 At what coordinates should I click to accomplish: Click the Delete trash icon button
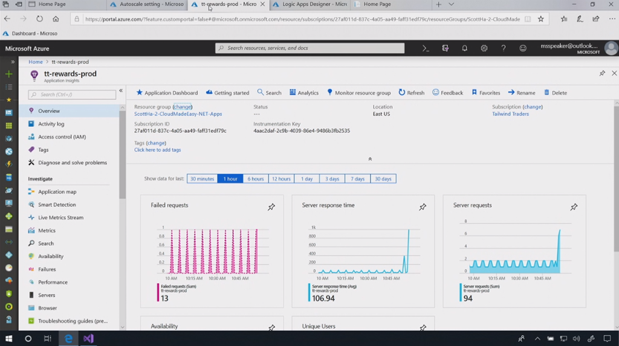[555, 93]
